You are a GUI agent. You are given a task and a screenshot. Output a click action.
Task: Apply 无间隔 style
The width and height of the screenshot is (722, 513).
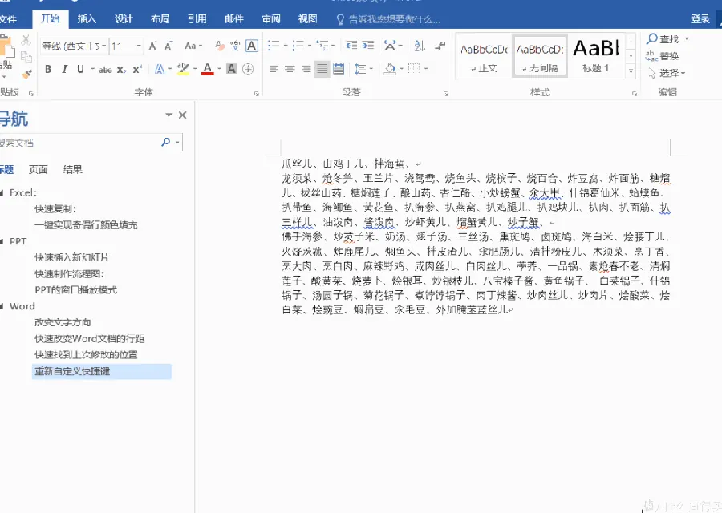[540, 55]
